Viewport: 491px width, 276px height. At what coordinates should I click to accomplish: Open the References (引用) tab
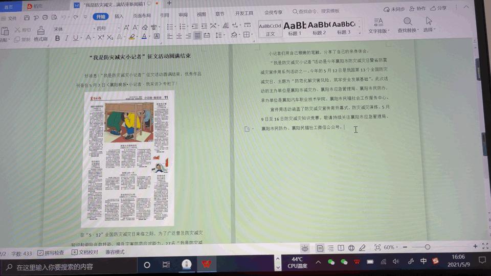pos(164,15)
